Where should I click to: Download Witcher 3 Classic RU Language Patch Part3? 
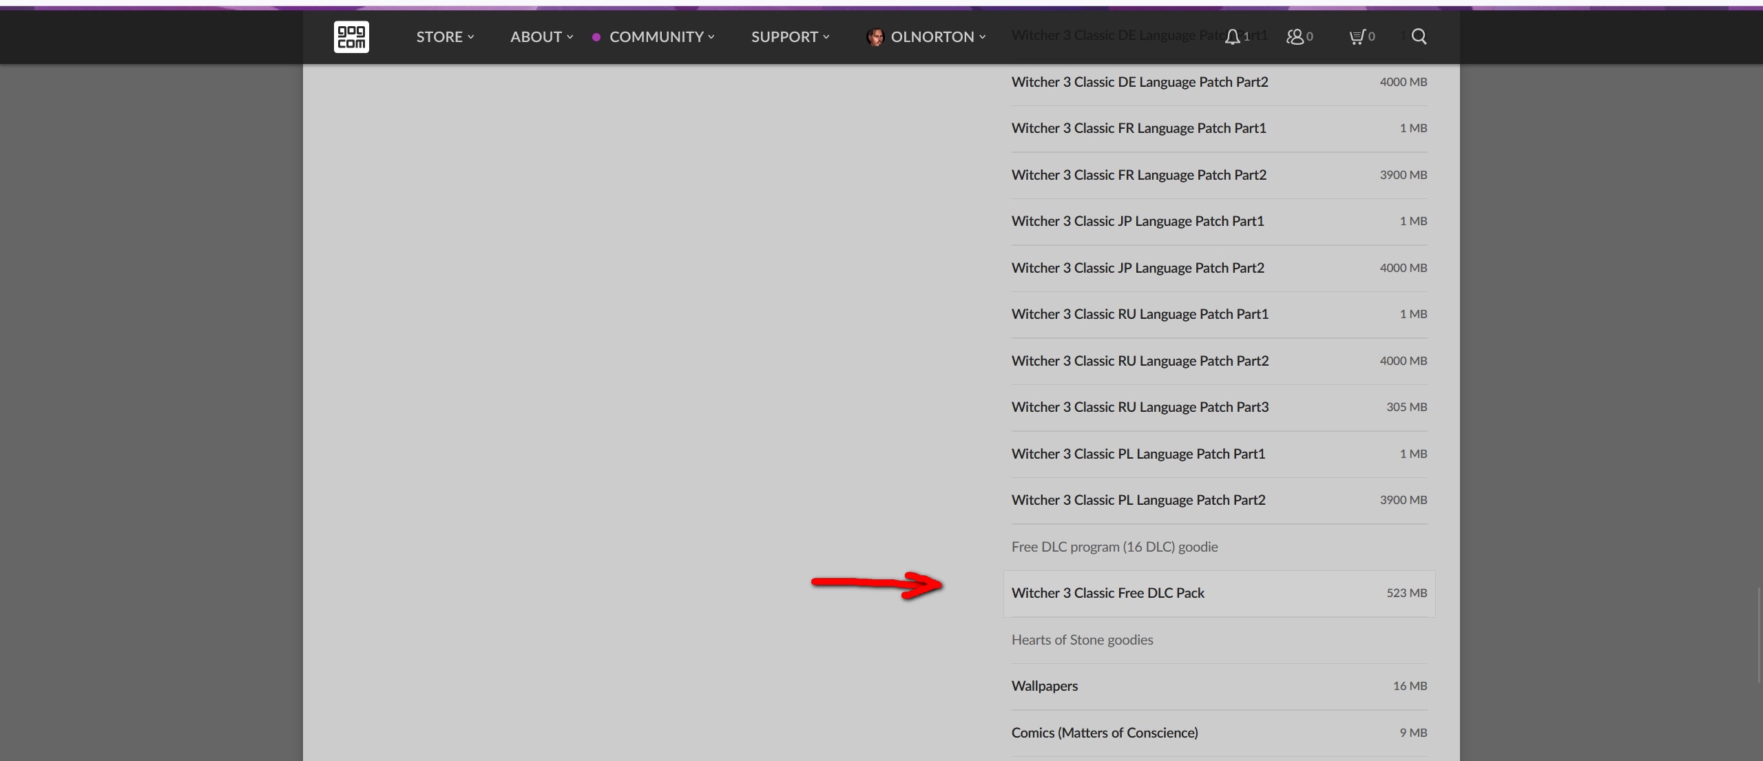[1219, 408]
